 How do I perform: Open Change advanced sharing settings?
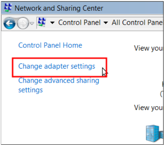click(x=59, y=85)
